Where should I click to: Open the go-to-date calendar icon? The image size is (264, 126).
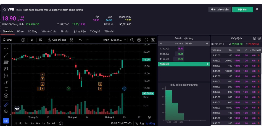tap(61, 124)
